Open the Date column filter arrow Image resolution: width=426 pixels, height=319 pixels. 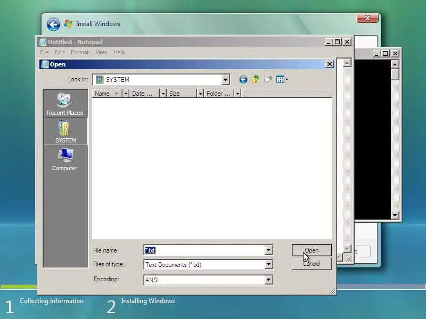coord(163,94)
